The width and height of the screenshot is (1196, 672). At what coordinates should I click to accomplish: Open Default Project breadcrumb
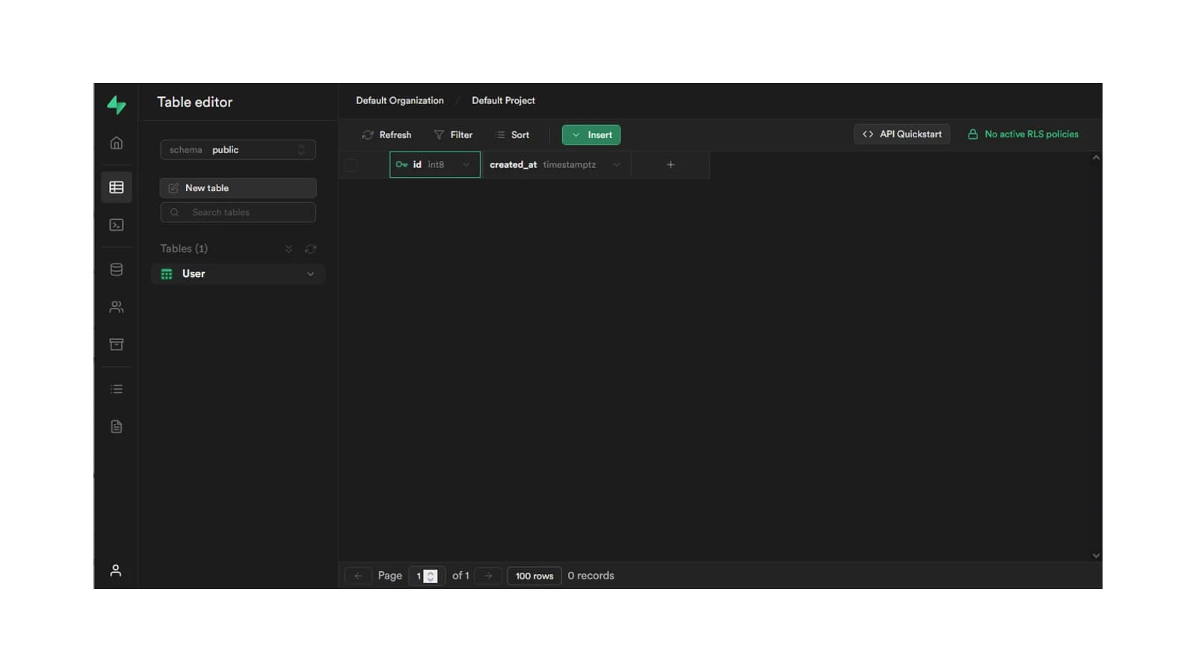coord(503,101)
